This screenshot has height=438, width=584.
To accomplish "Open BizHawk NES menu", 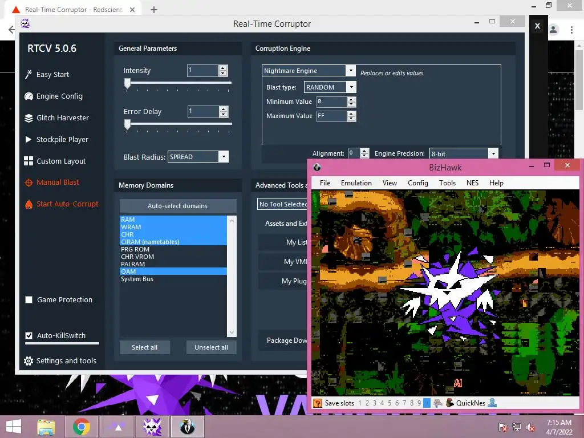I will 472,183.
